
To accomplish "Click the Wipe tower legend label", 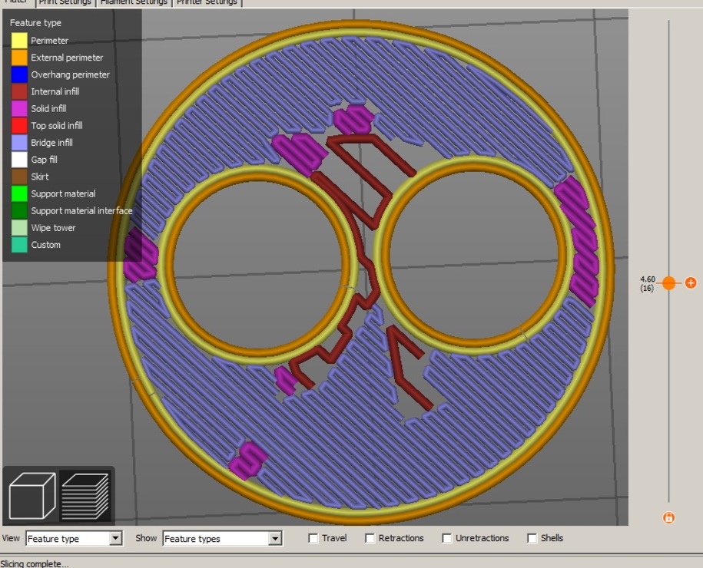I will tap(53, 228).
